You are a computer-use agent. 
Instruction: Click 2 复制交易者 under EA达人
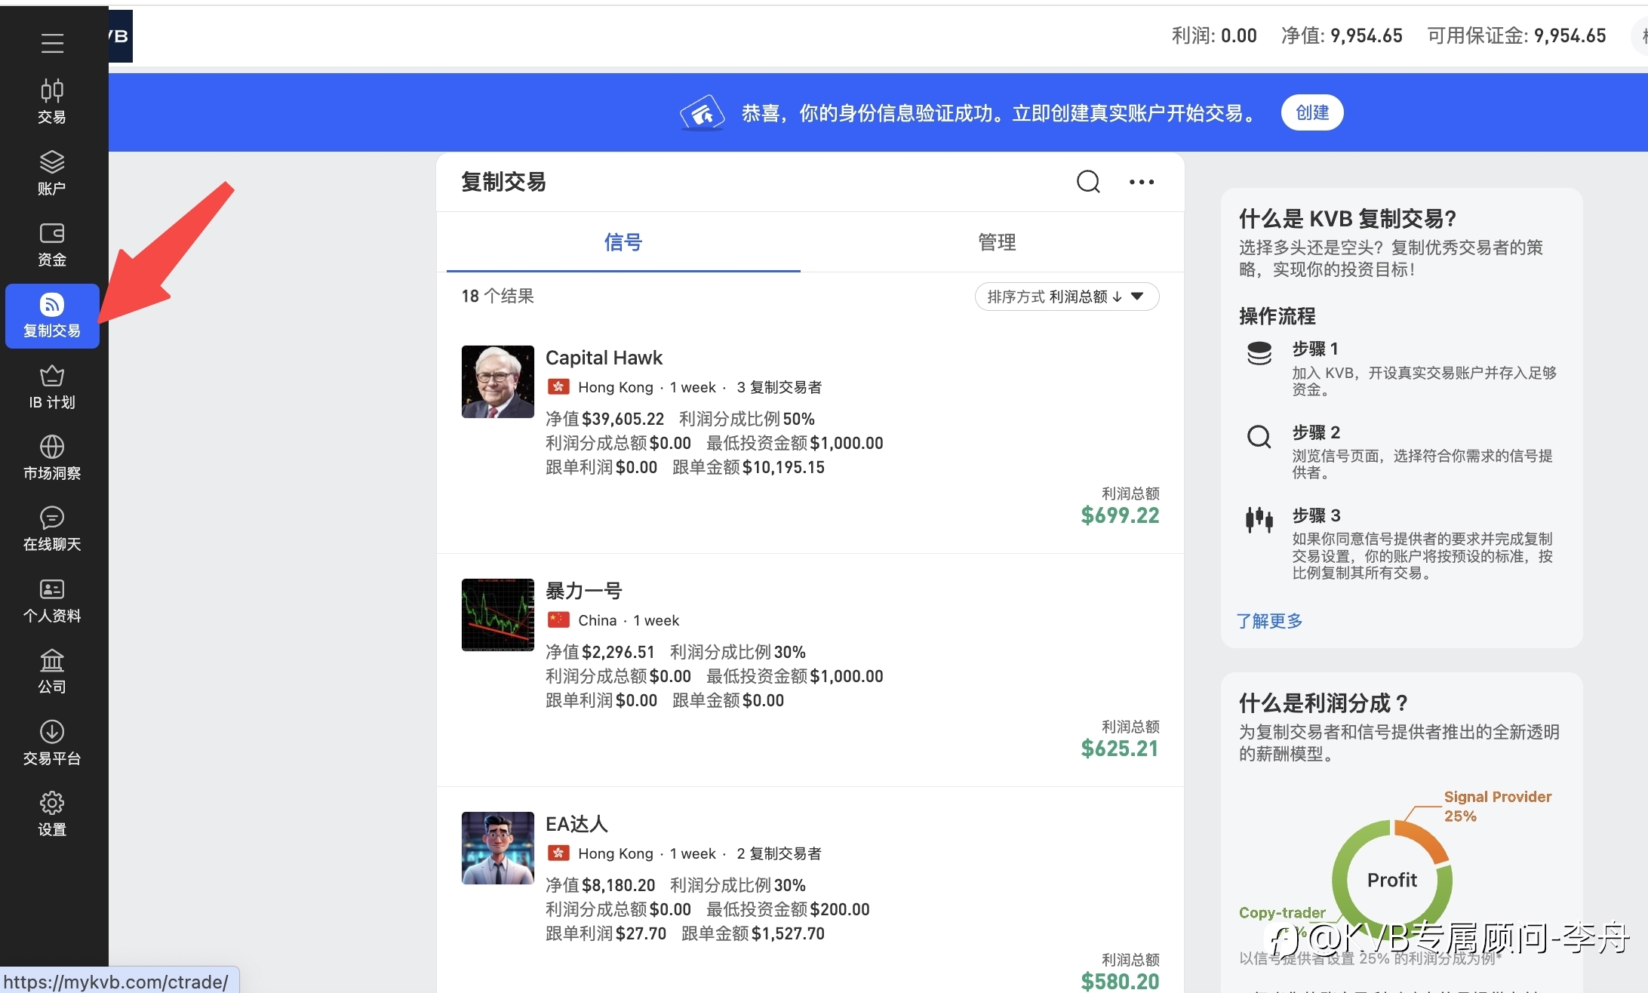[779, 853]
